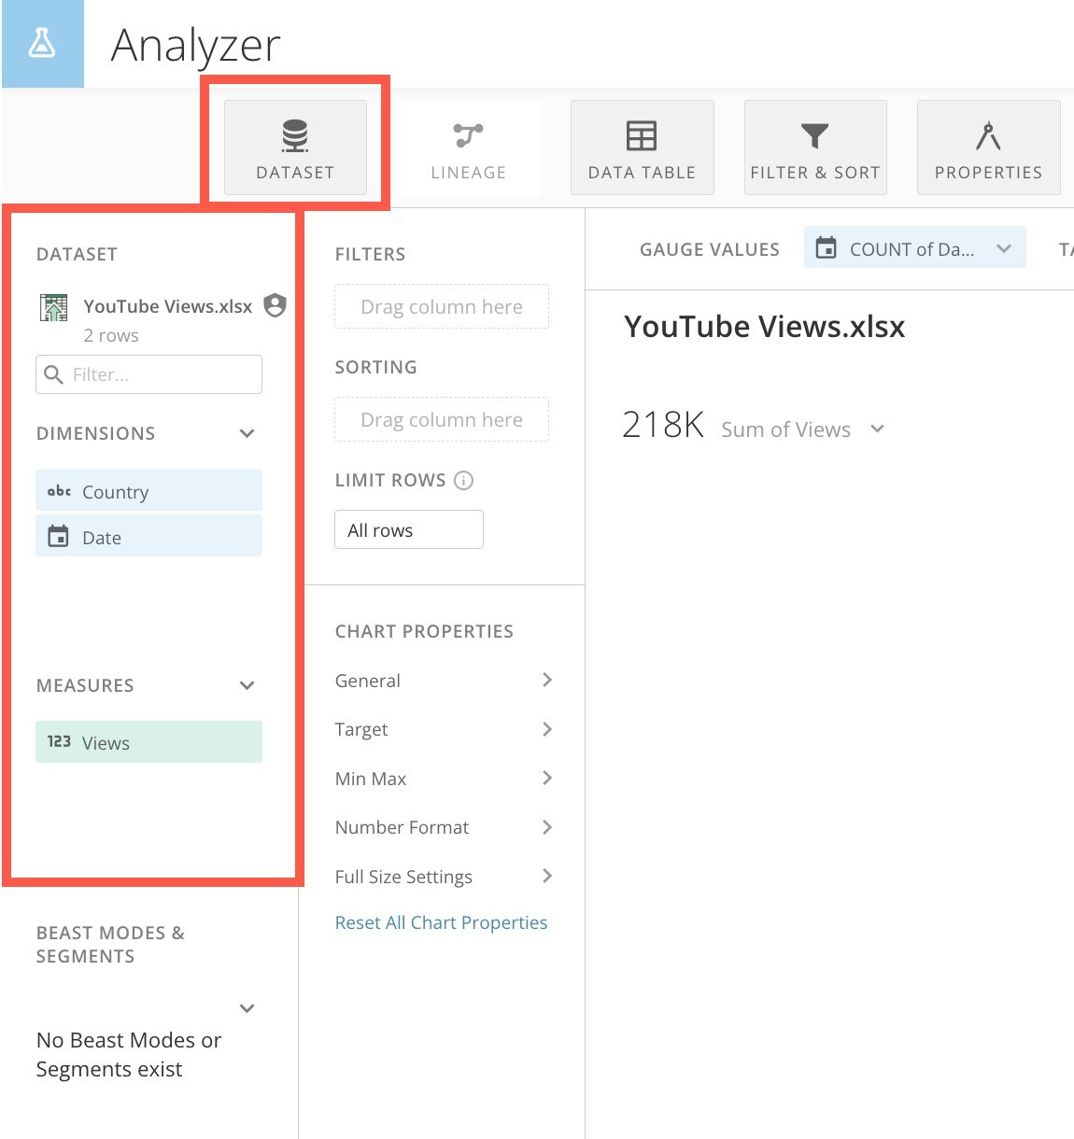Click the Limit Rows info icon
Screen dimensions: 1074x1139
pos(463,480)
